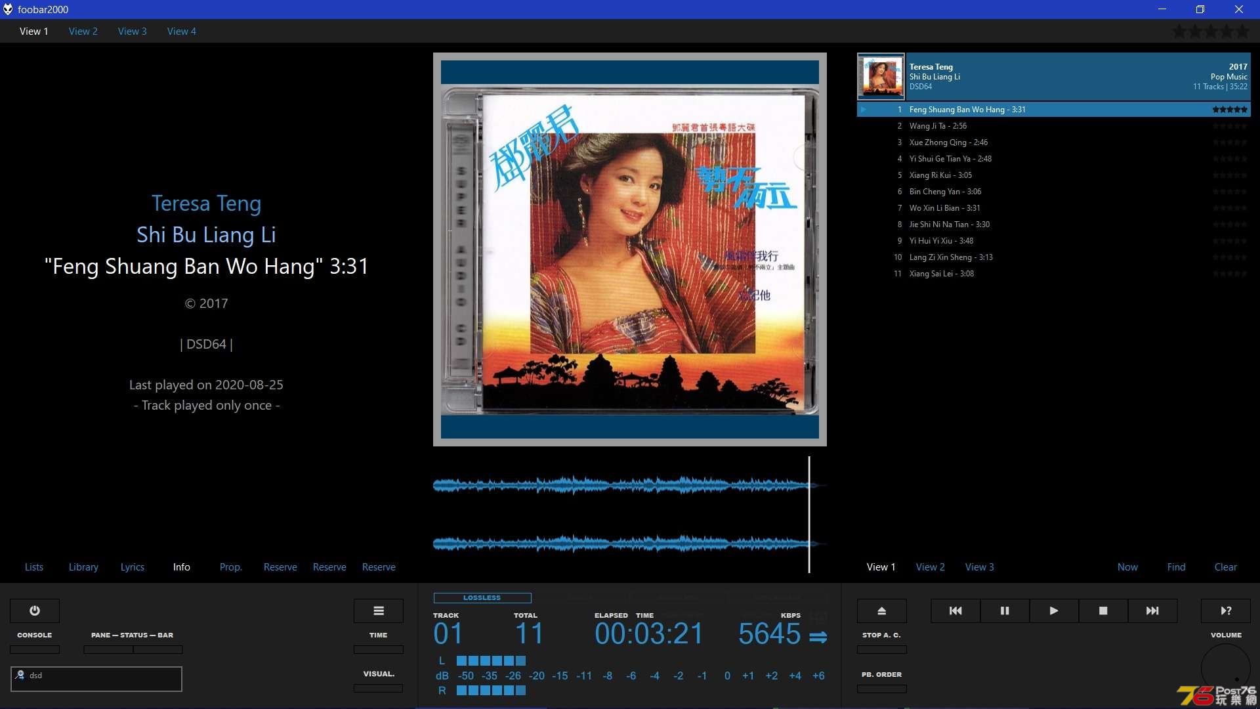Click the dsd search input field
Image resolution: width=1260 pixels, height=709 pixels.
point(96,679)
